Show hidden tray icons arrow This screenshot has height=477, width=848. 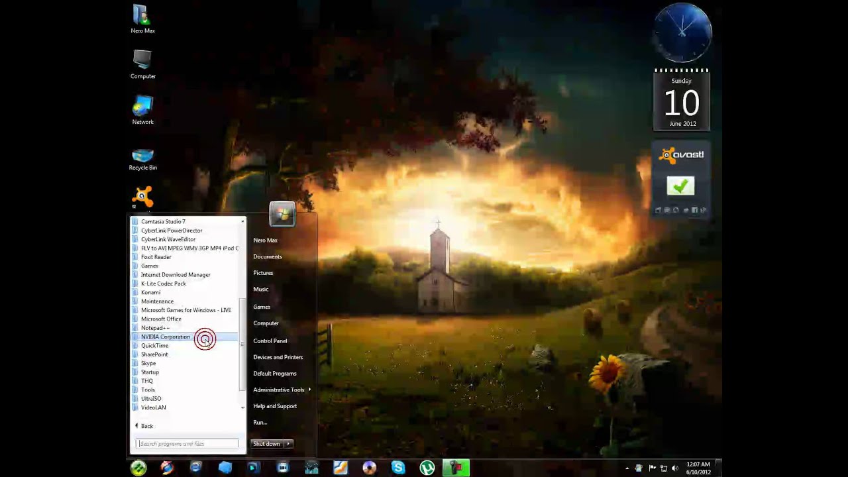tap(627, 468)
